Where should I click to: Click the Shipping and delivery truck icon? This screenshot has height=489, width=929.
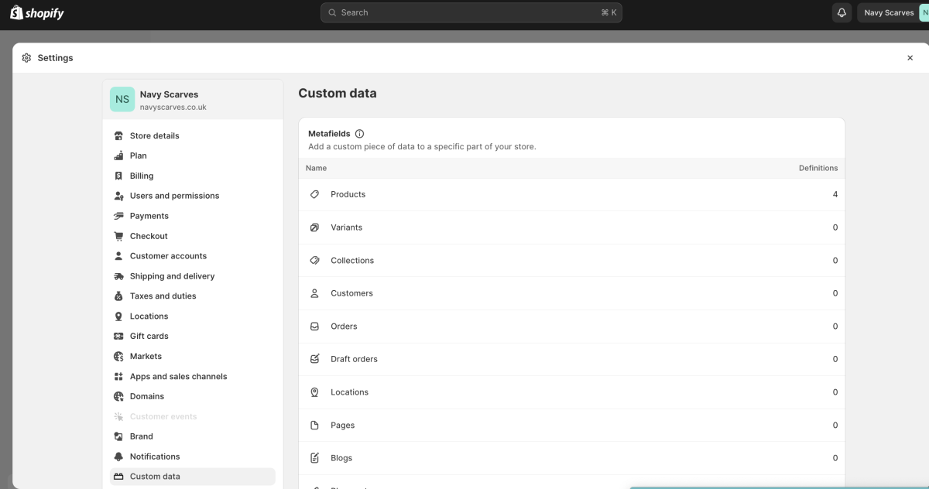(118, 276)
